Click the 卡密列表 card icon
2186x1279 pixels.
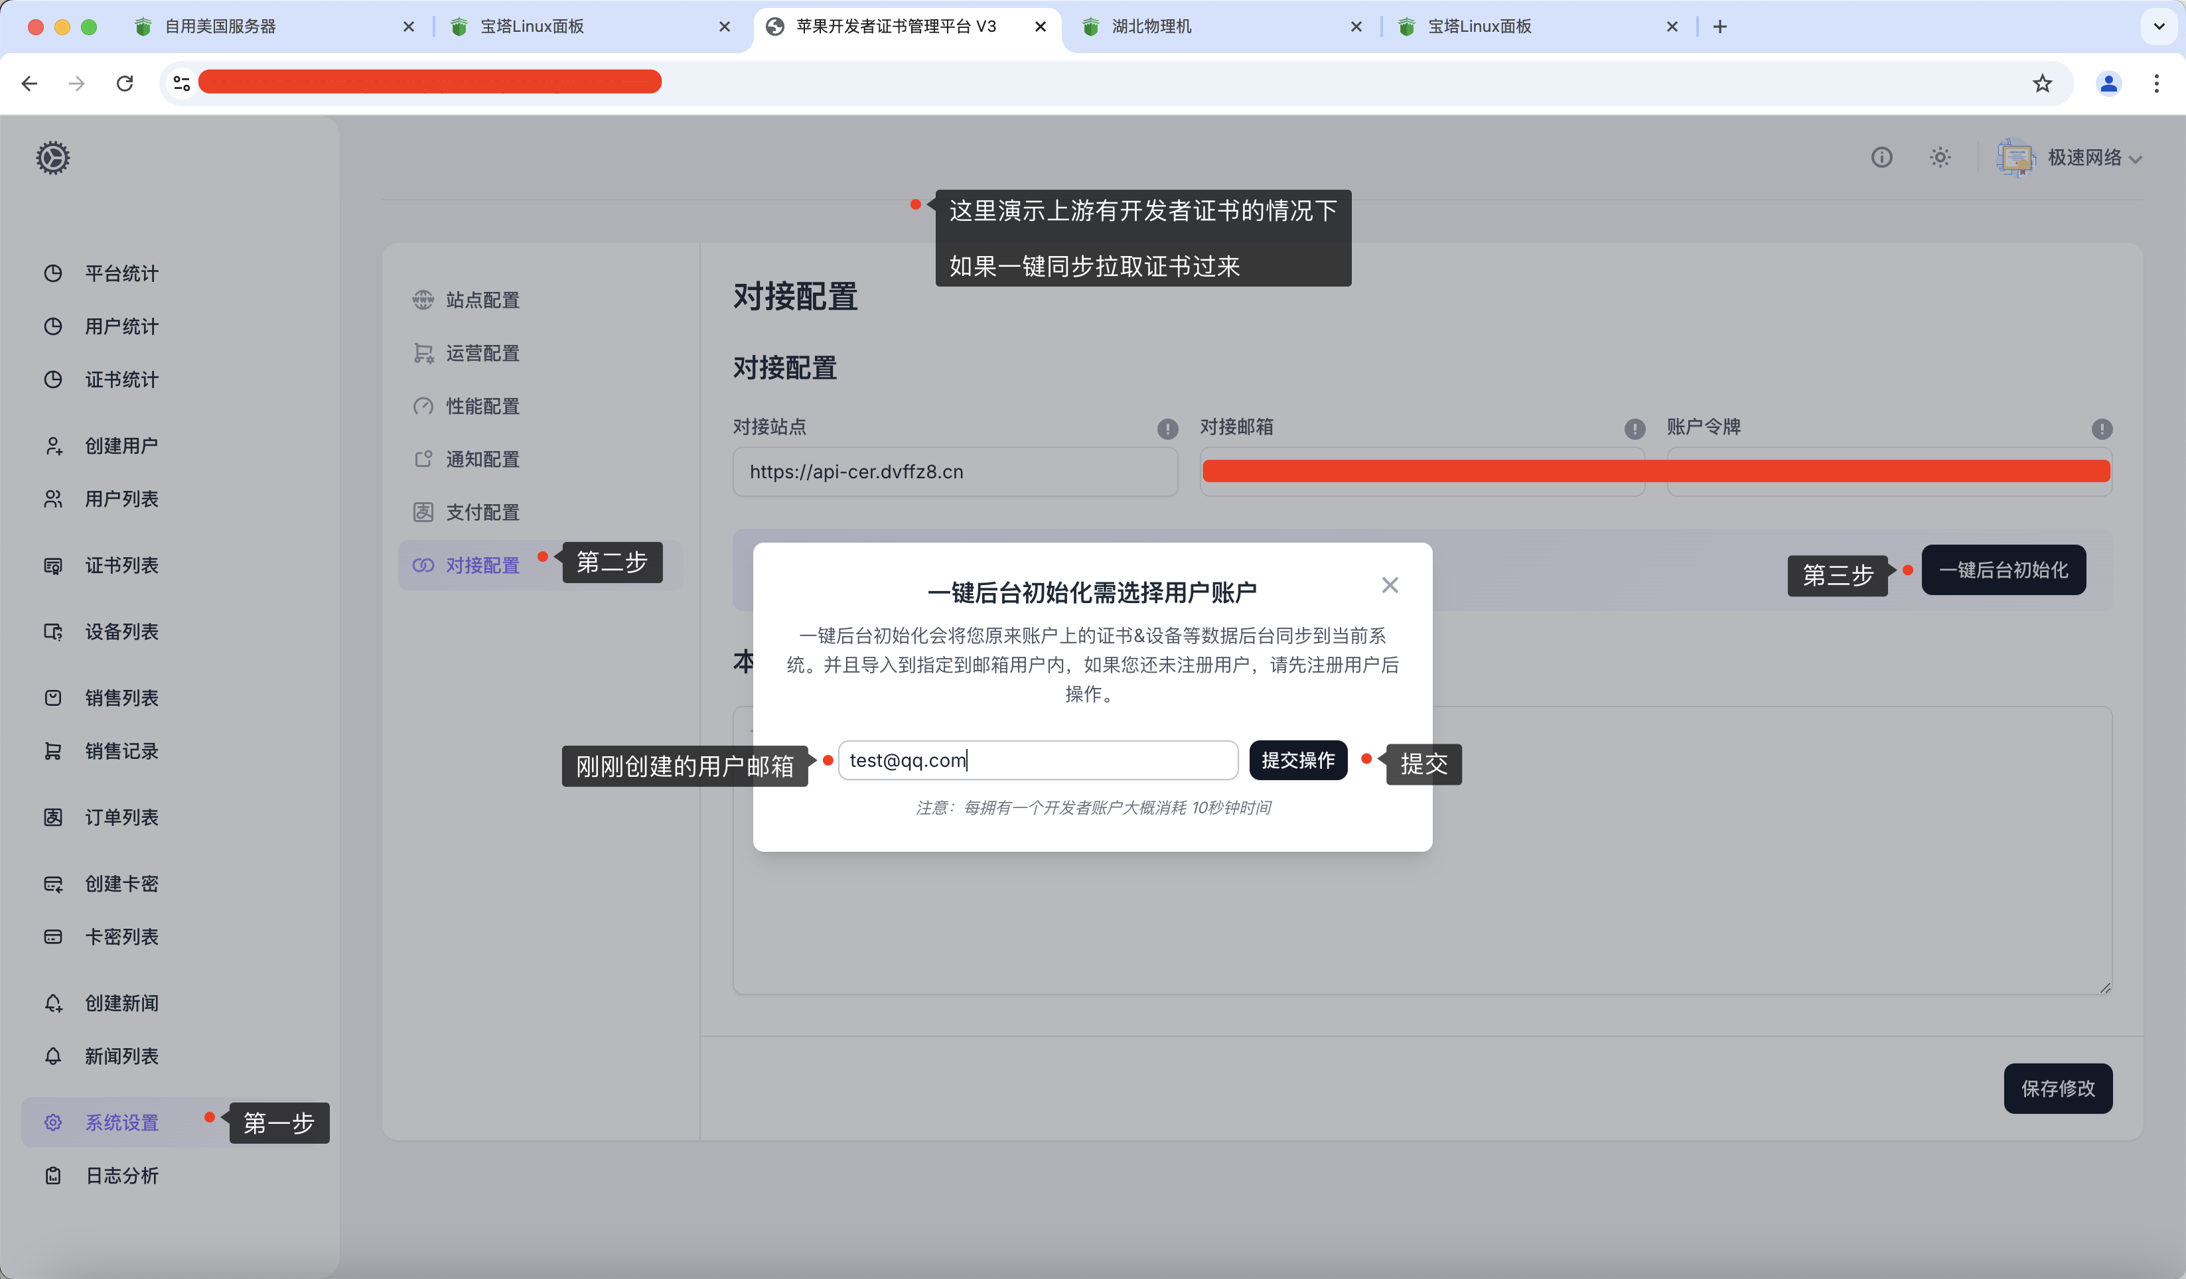click(53, 937)
